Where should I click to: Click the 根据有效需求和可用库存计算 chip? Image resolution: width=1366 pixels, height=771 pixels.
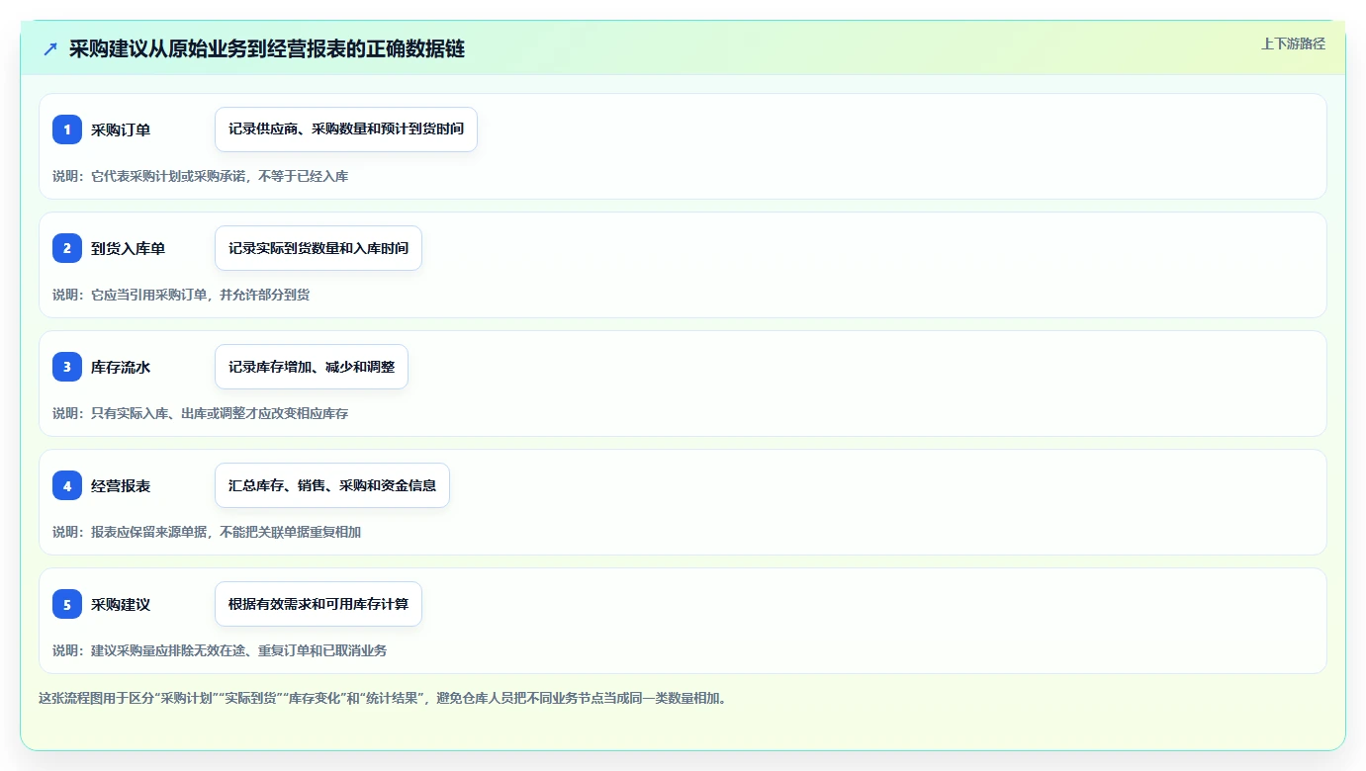point(319,604)
